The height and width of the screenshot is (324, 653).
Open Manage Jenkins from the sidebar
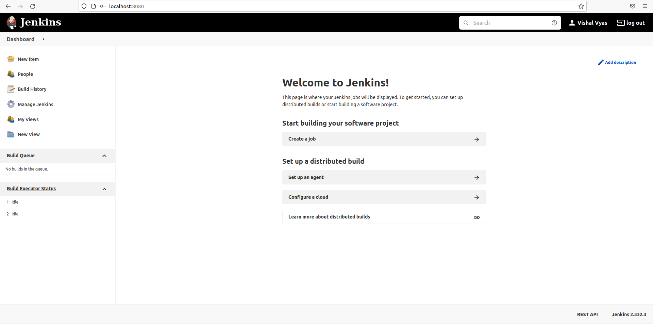[35, 104]
